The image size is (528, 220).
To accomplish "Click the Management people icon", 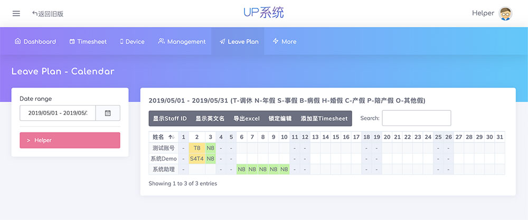I will [x=161, y=42].
